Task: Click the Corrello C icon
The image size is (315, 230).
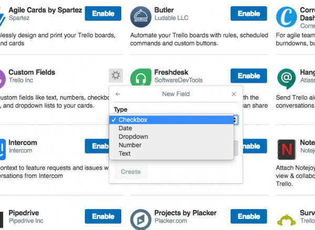Action: tap(287, 17)
